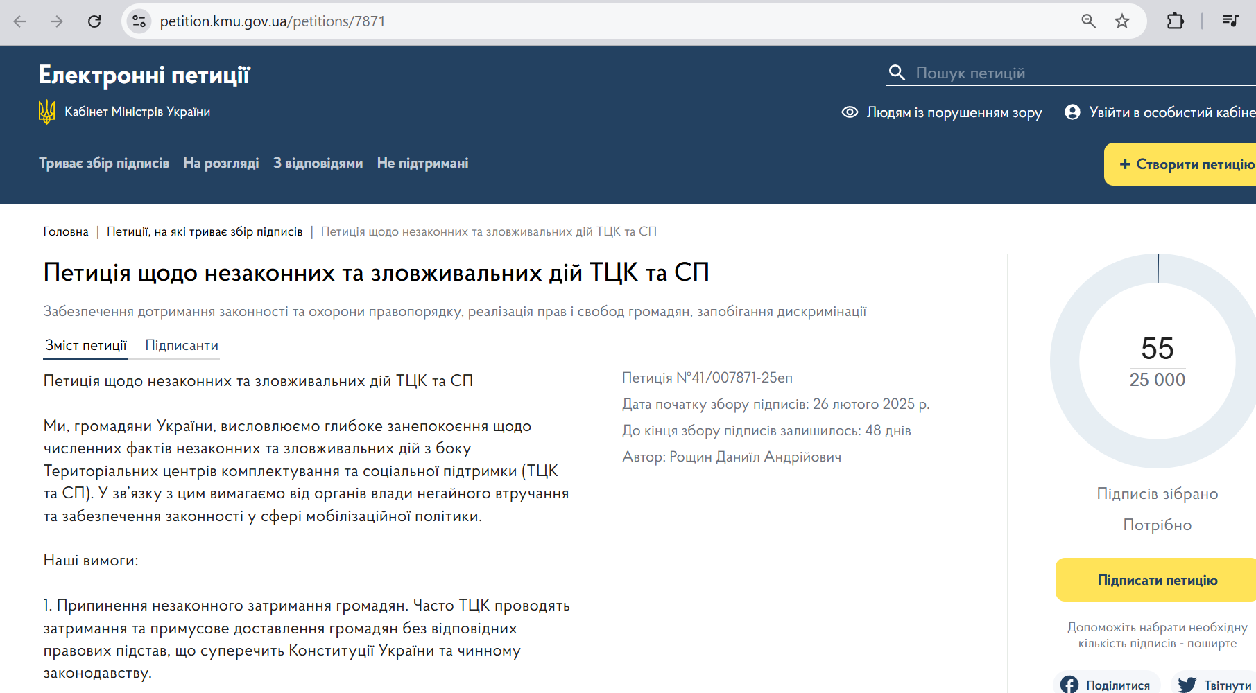The width and height of the screenshot is (1256, 693).
Task: Click Створити петицію button
Action: coord(1180,164)
